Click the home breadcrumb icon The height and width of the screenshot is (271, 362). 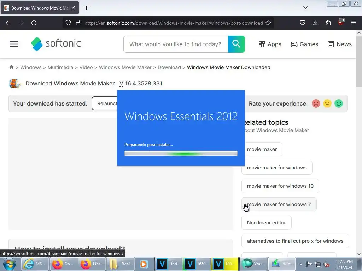coord(11,67)
